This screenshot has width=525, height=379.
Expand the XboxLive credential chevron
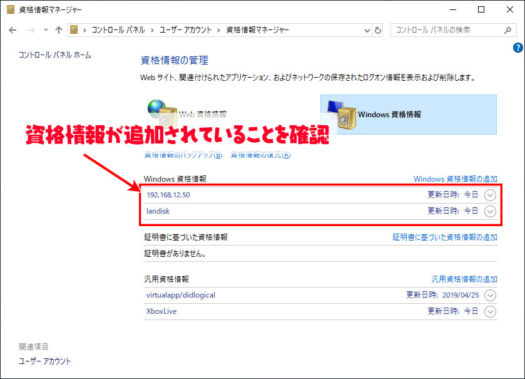coord(490,311)
